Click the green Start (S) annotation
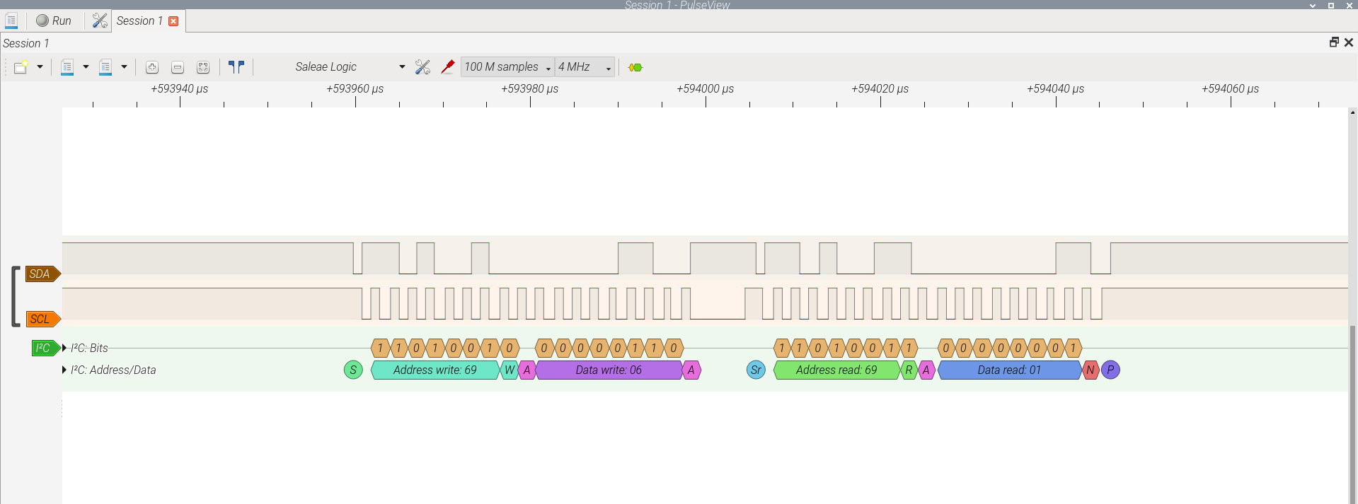1358x504 pixels. (x=353, y=370)
